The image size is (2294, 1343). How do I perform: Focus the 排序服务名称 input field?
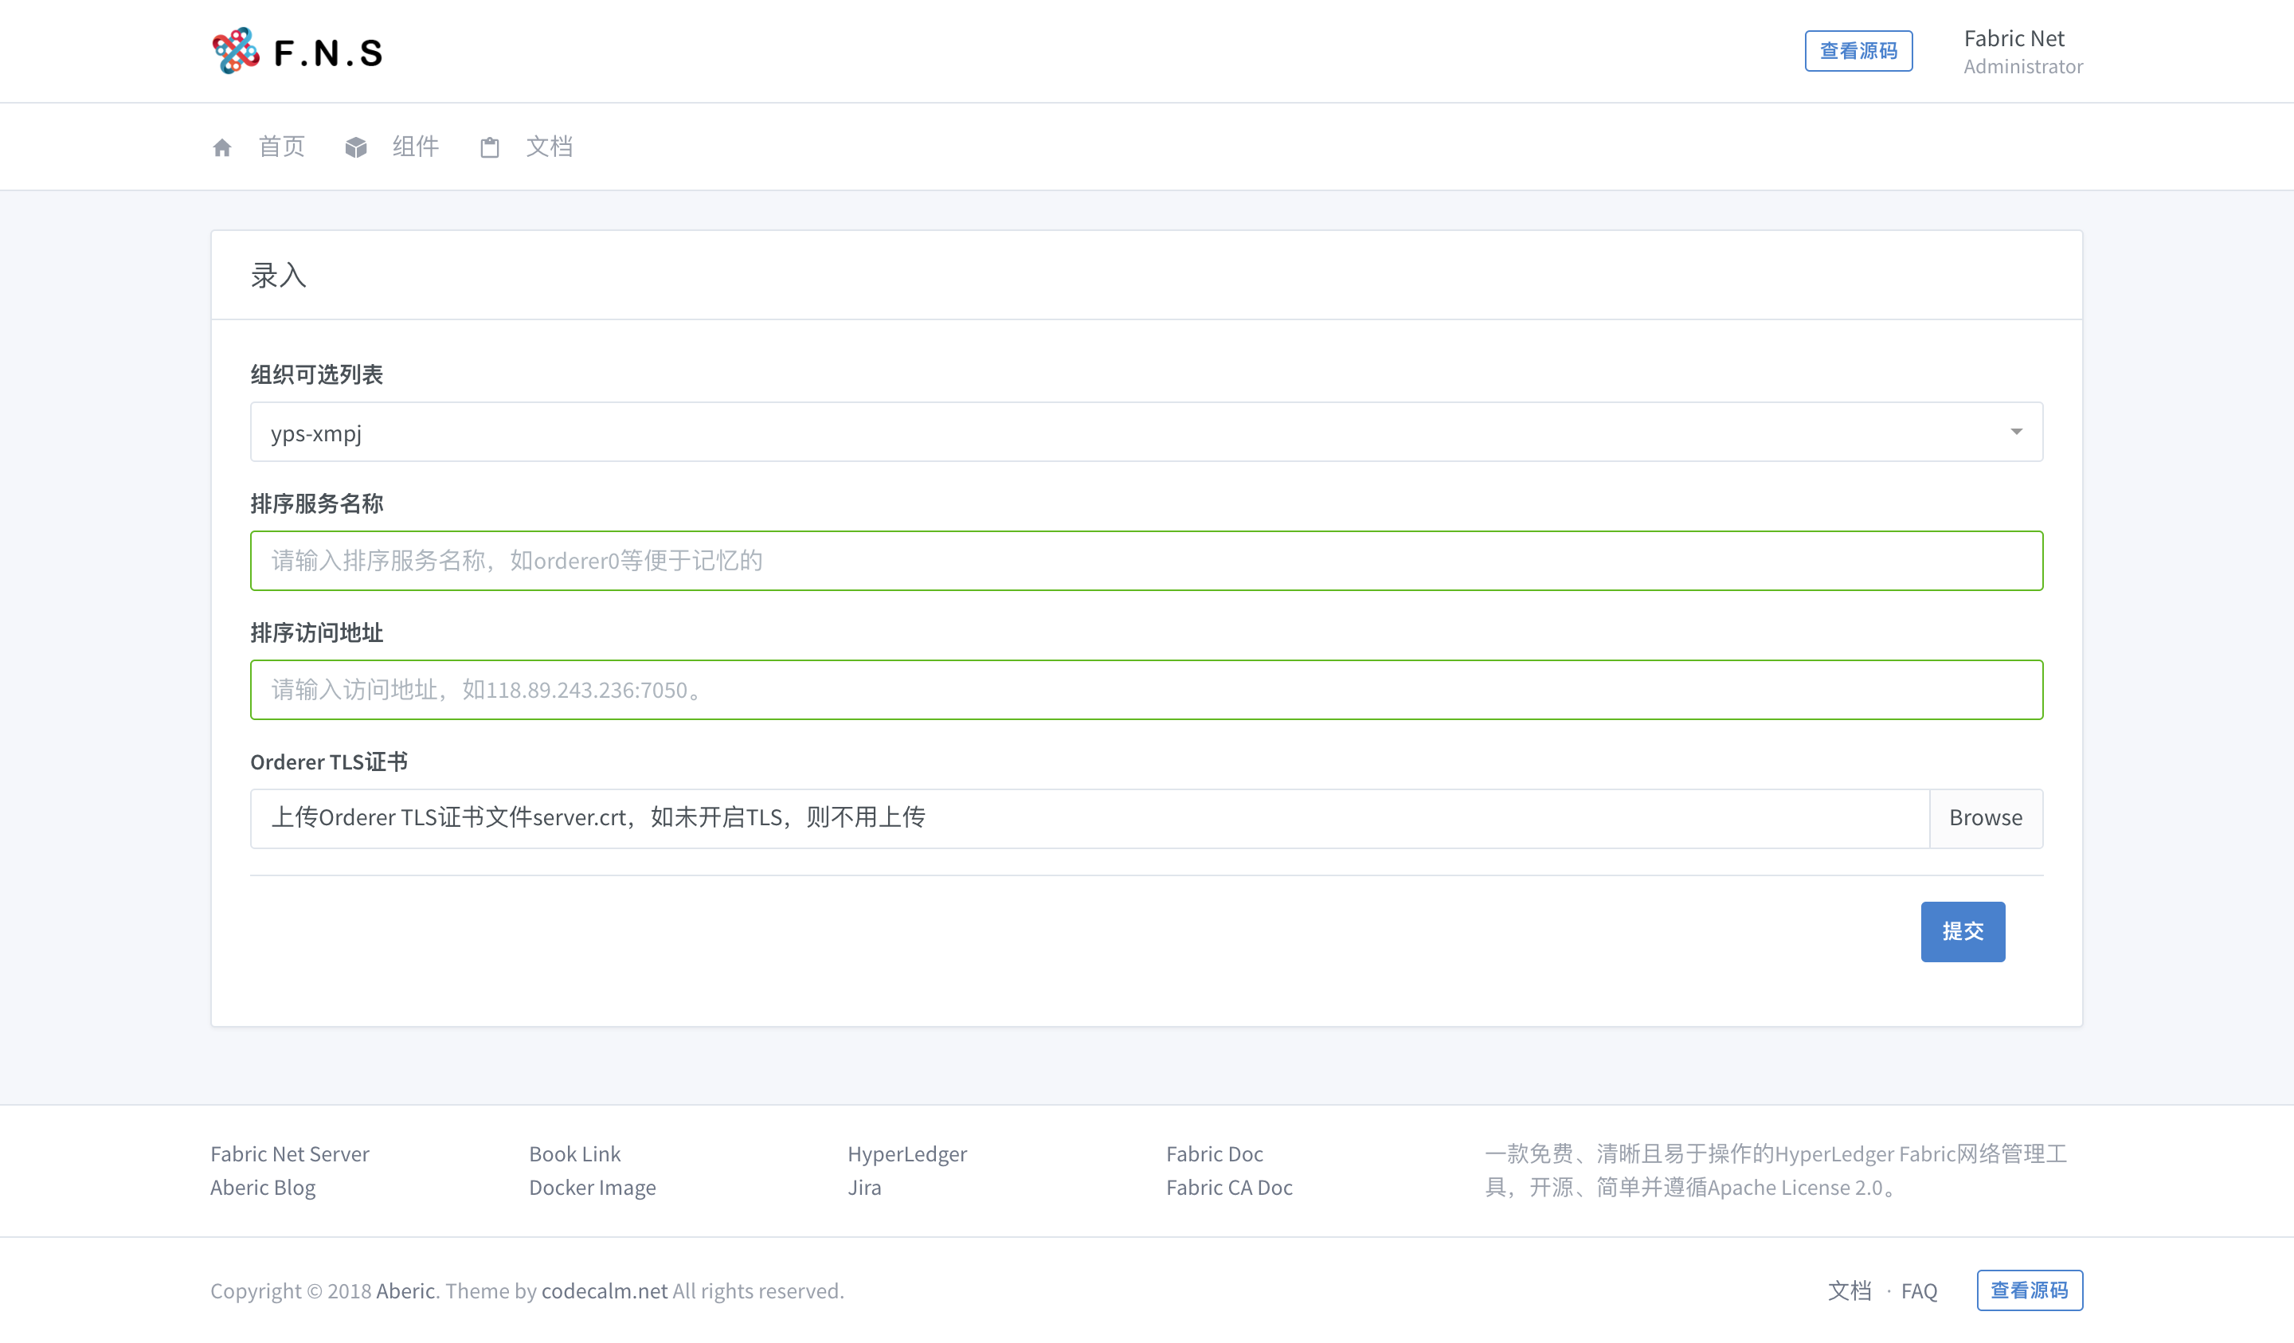click(1145, 561)
